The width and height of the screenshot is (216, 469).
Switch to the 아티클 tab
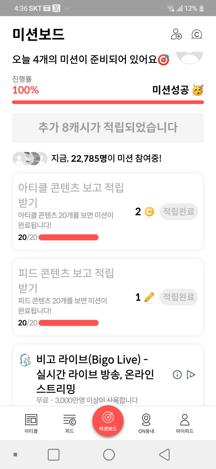pos(31,423)
